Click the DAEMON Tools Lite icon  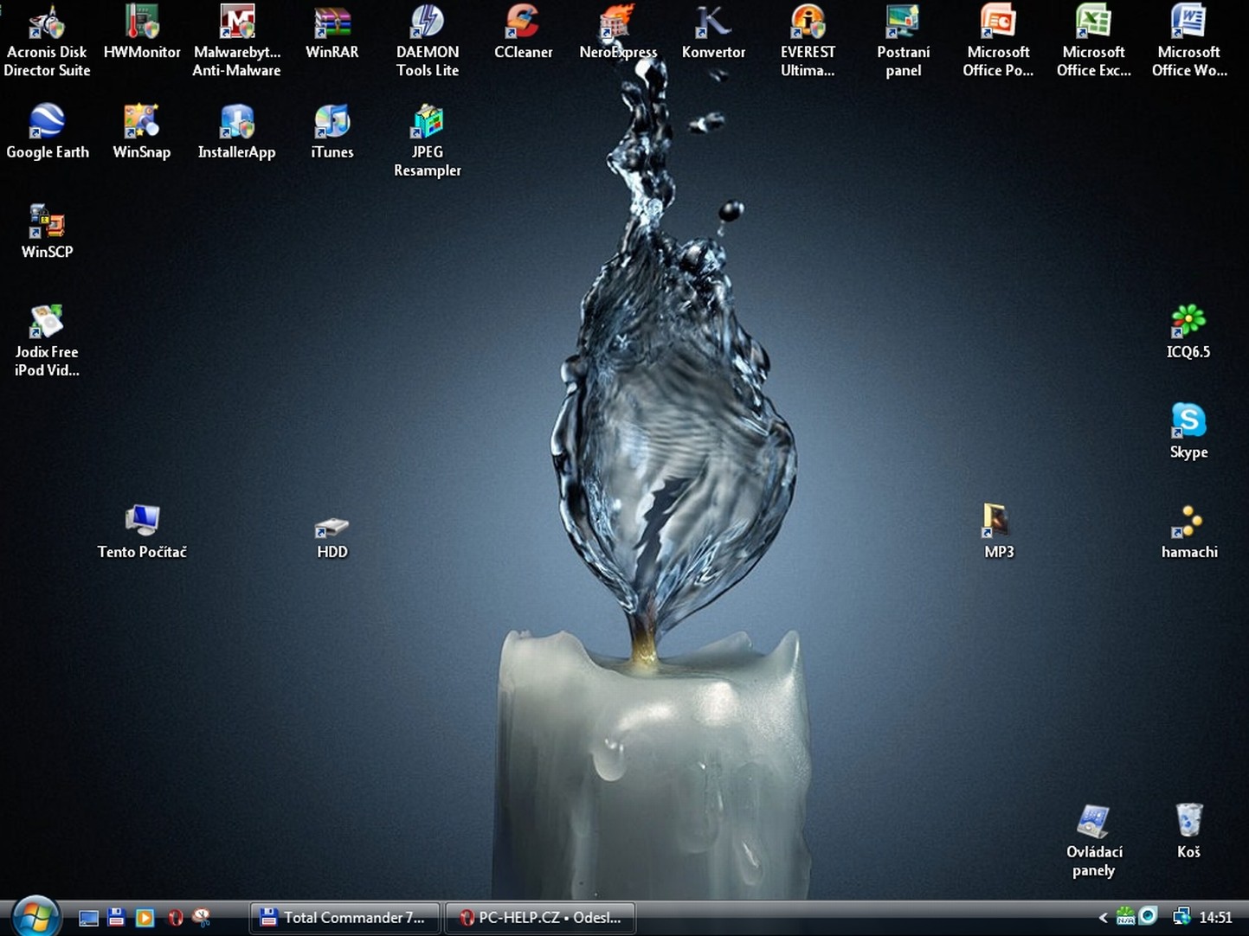click(x=427, y=23)
